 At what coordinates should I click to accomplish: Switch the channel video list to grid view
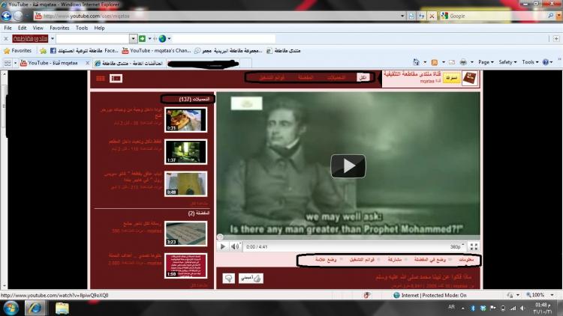pos(99,77)
